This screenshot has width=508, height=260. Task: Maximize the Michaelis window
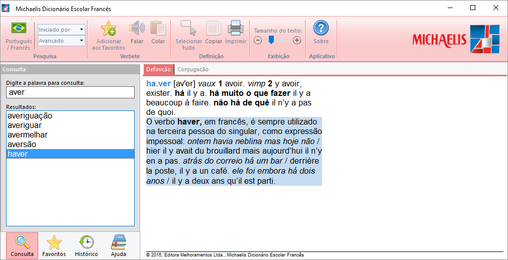pyautogui.click(x=473, y=8)
